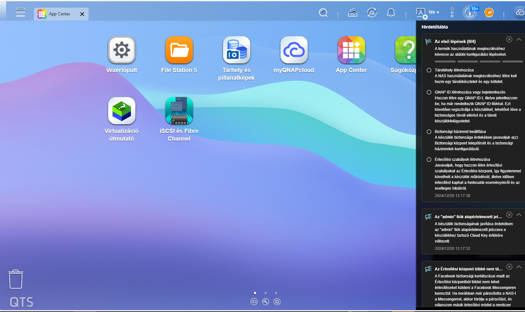Open the myQNAPcloud app
This screenshot has height=312, width=525.
point(294,50)
